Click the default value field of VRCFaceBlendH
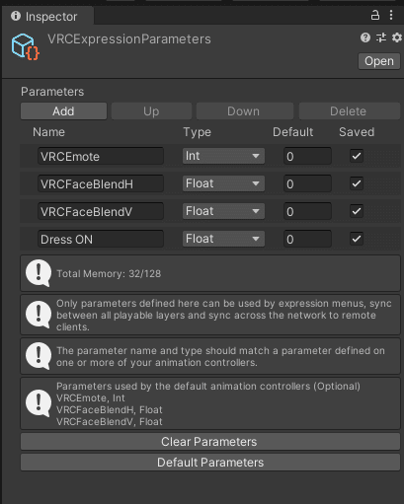 [x=307, y=183]
